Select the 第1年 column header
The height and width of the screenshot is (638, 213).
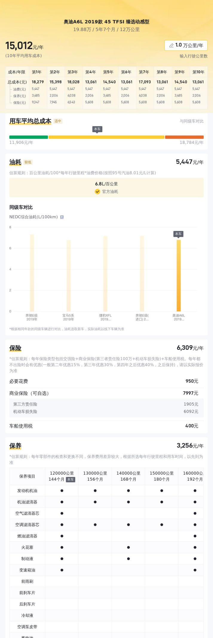[x=37, y=72]
